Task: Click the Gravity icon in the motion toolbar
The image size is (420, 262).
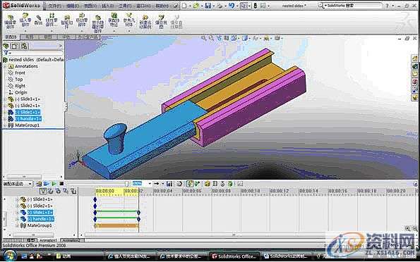Action: (x=230, y=184)
